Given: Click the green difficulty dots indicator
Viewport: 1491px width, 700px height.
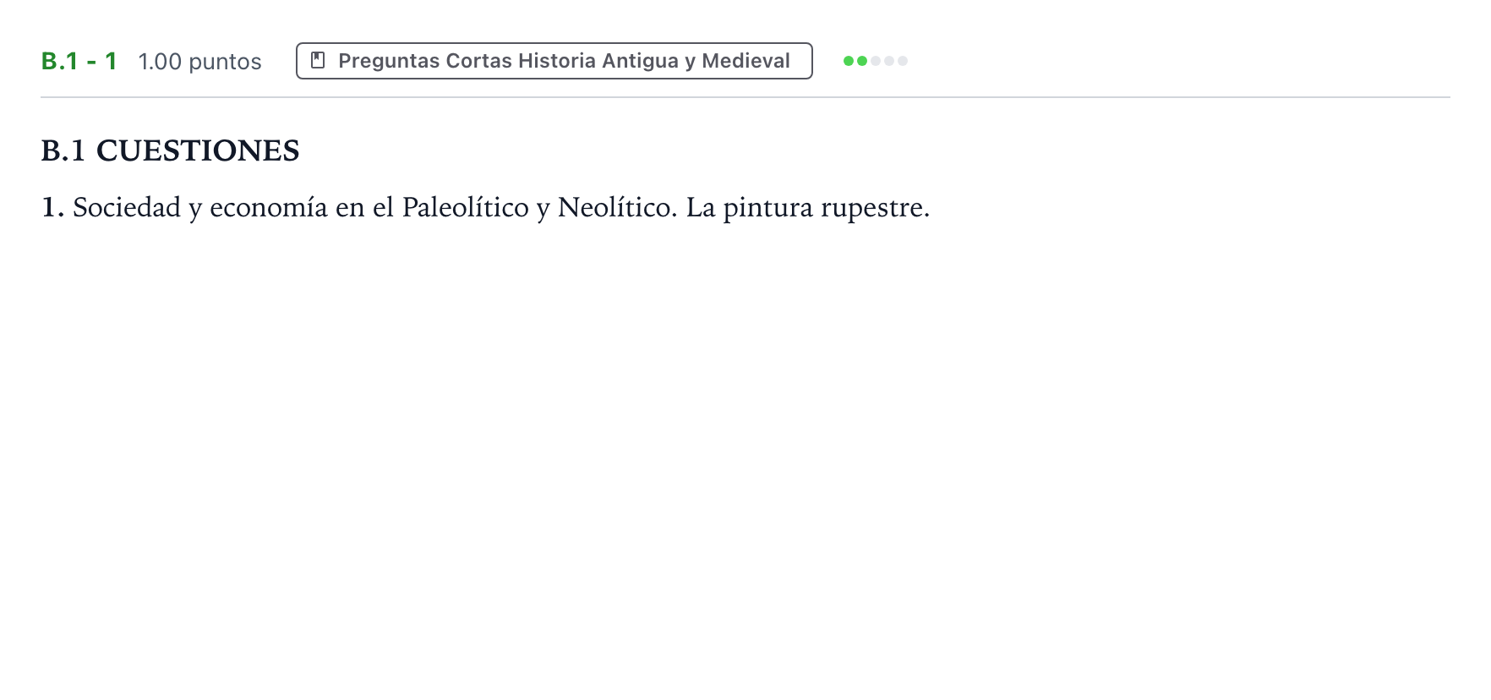Looking at the screenshot, I should [x=876, y=61].
